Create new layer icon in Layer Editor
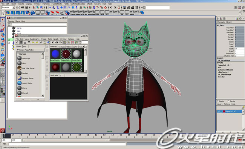 point(243,108)
